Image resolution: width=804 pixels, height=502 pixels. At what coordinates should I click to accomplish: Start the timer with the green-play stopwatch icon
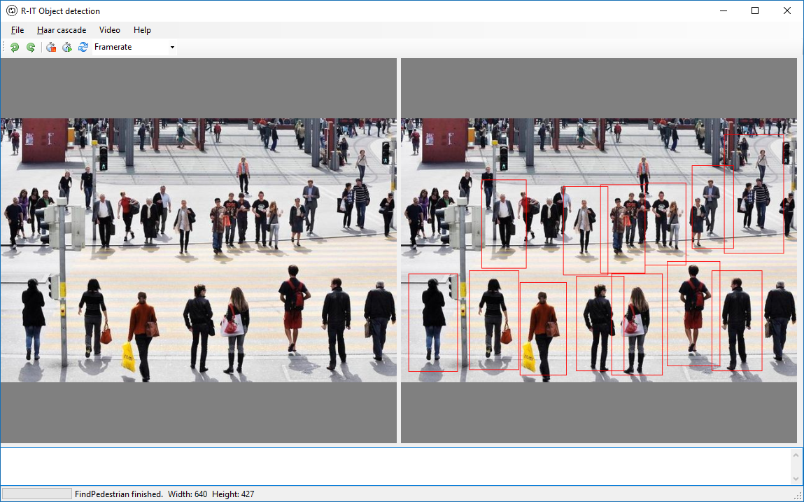[x=66, y=47]
